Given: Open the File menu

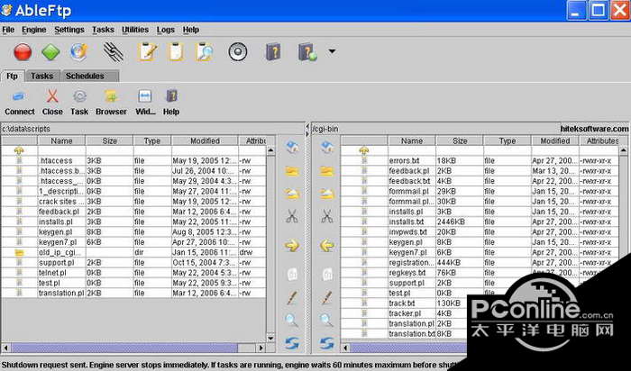Looking at the screenshot, I should tap(8, 30).
